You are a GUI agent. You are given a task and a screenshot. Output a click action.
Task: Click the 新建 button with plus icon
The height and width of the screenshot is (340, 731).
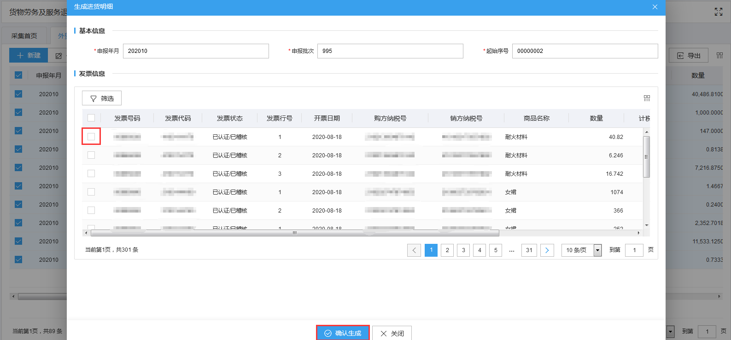29,56
